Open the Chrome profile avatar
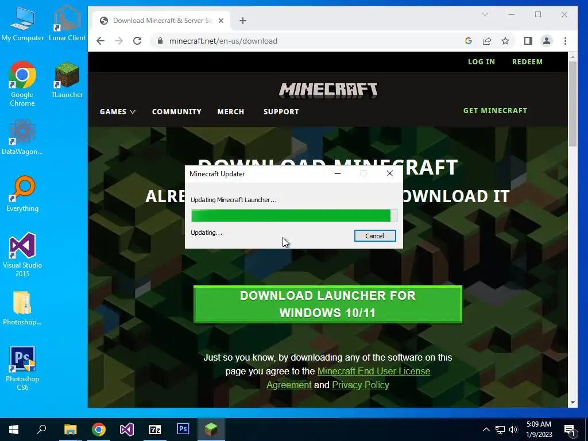The width and height of the screenshot is (588, 441). (547, 41)
